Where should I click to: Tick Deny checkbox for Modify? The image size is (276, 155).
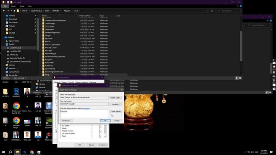[x=100, y=128]
